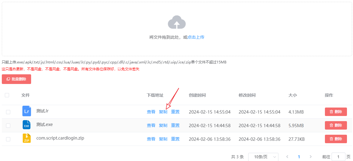Select page number 1 in the pagination
353x161 pixels.
pyautogui.click(x=299, y=157)
